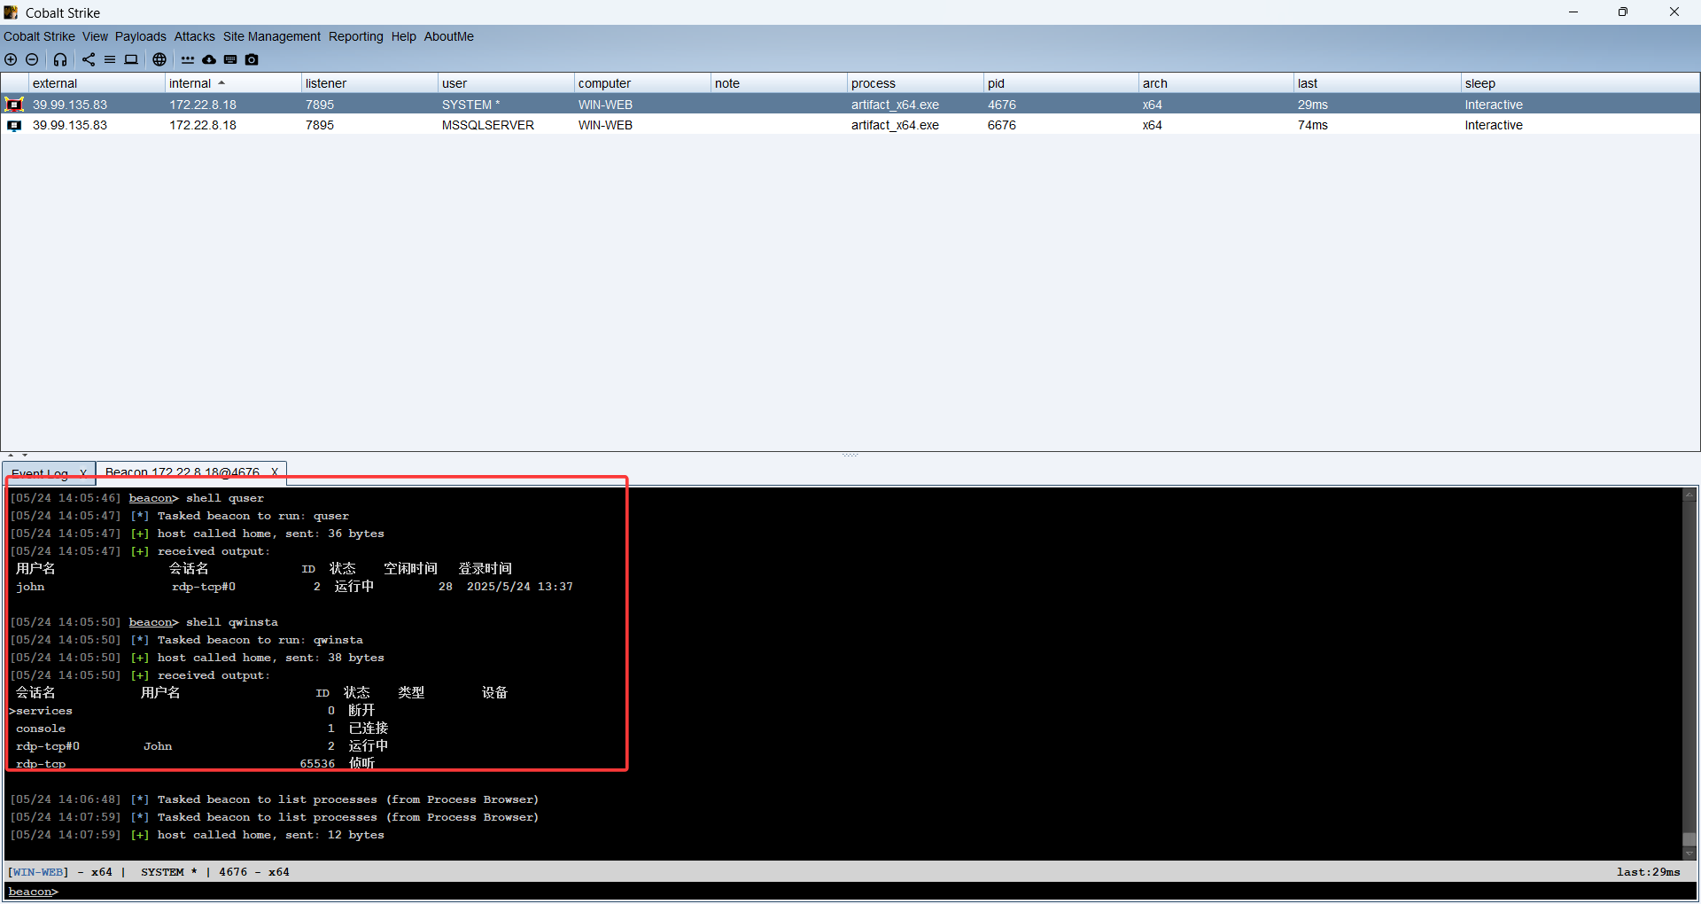Click the last:29ms status bar entry
The width and height of the screenshot is (1701, 904).
pyautogui.click(x=1649, y=872)
